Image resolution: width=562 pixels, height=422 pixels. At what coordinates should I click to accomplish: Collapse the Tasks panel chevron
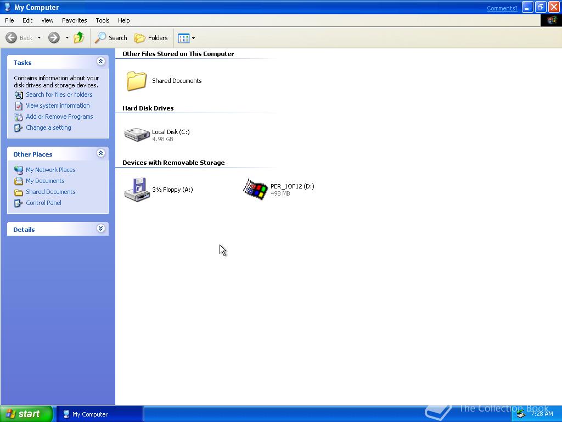pyautogui.click(x=101, y=62)
